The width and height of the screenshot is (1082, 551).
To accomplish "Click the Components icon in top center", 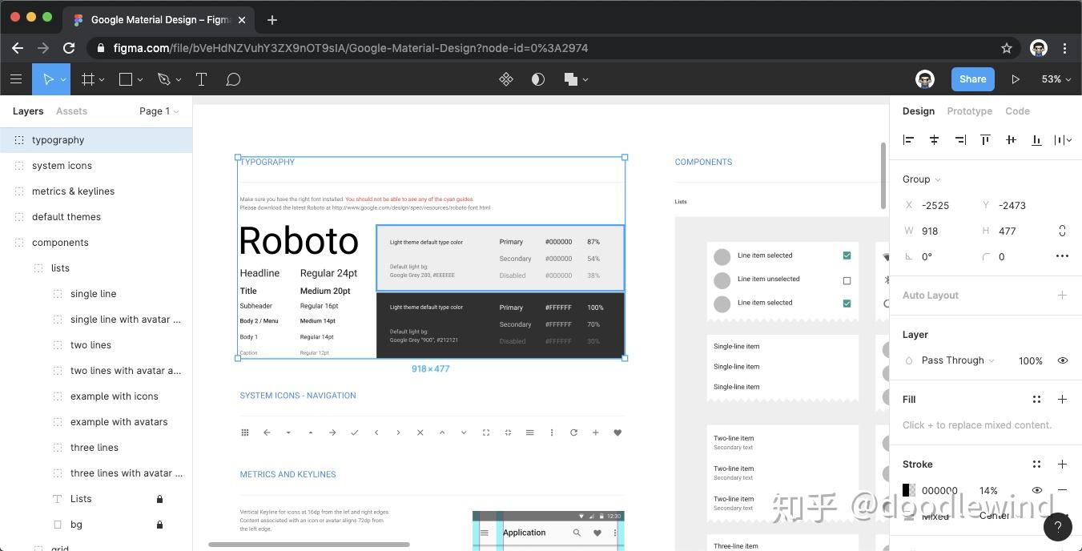I will tap(506, 79).
